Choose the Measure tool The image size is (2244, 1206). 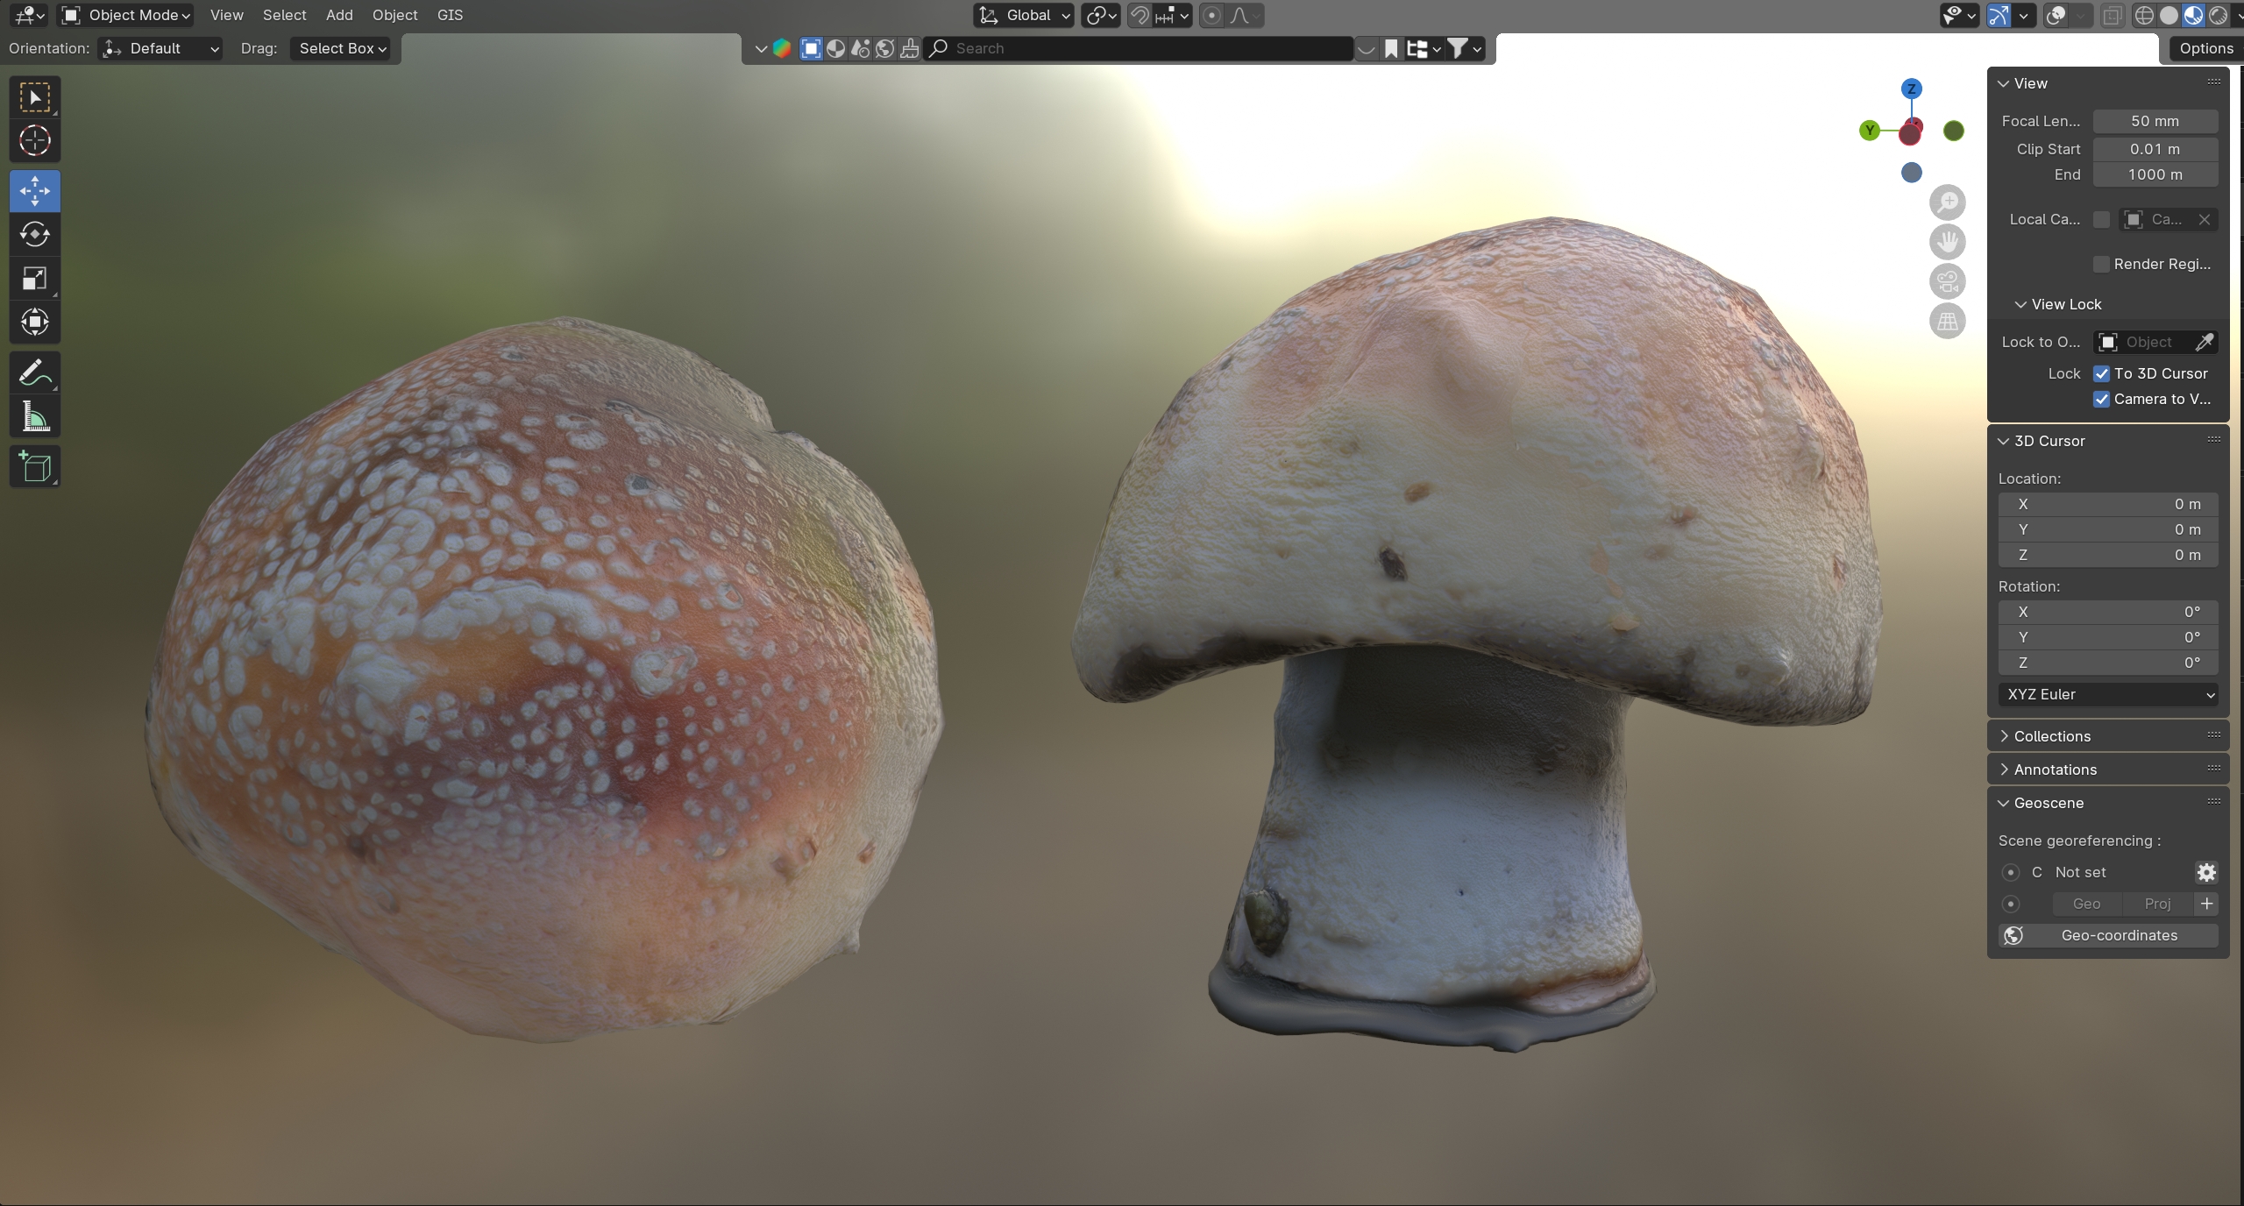(x=35, y=417)
